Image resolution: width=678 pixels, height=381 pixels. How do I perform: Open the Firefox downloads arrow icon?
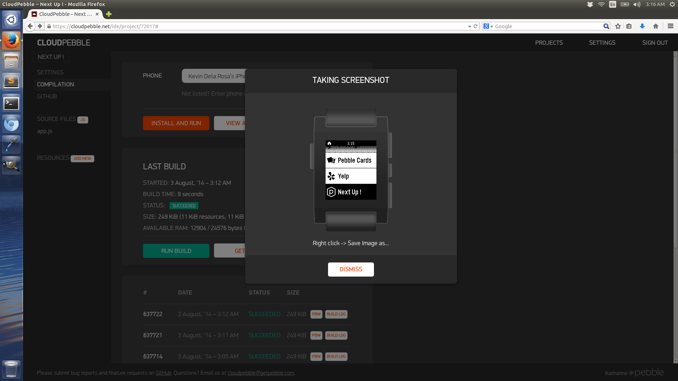point(642,26)
